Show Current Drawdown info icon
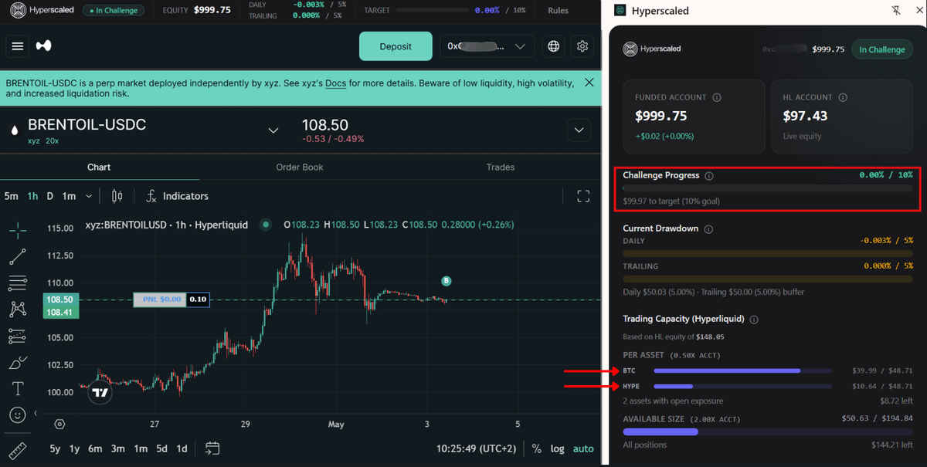Image resolution: width=927 pixels, height=467 pixels. pos(708,228)
